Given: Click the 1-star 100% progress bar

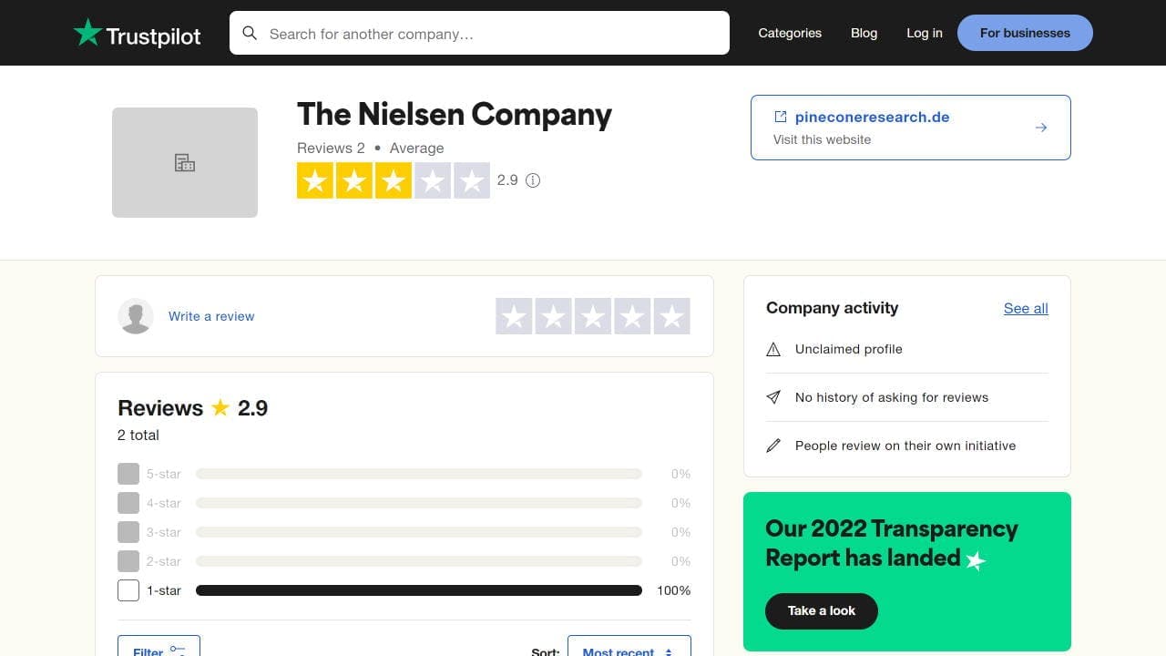Looking at the screenshot, I should (419, 590).
